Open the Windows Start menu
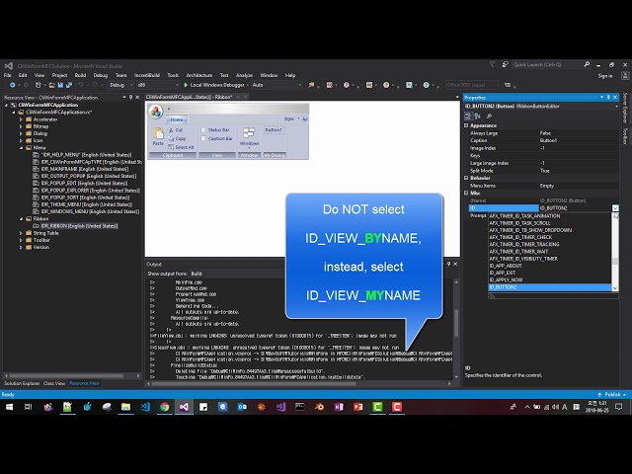Viewport: 632px width, 474px height. pos(9,407)
